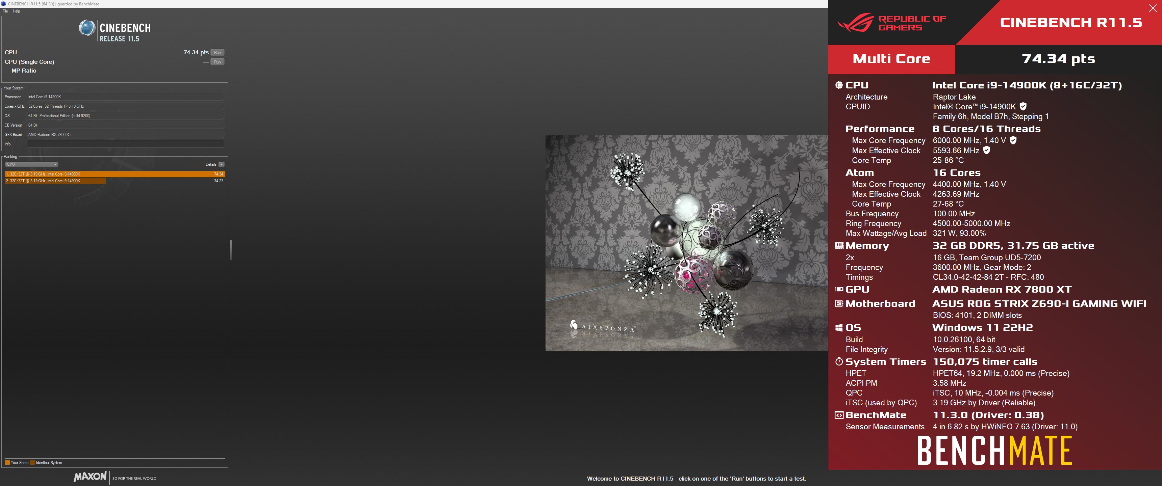This screenshot has height=486, width=1162.
Task: Open the File menu
Action: click(x=5, y=11)
